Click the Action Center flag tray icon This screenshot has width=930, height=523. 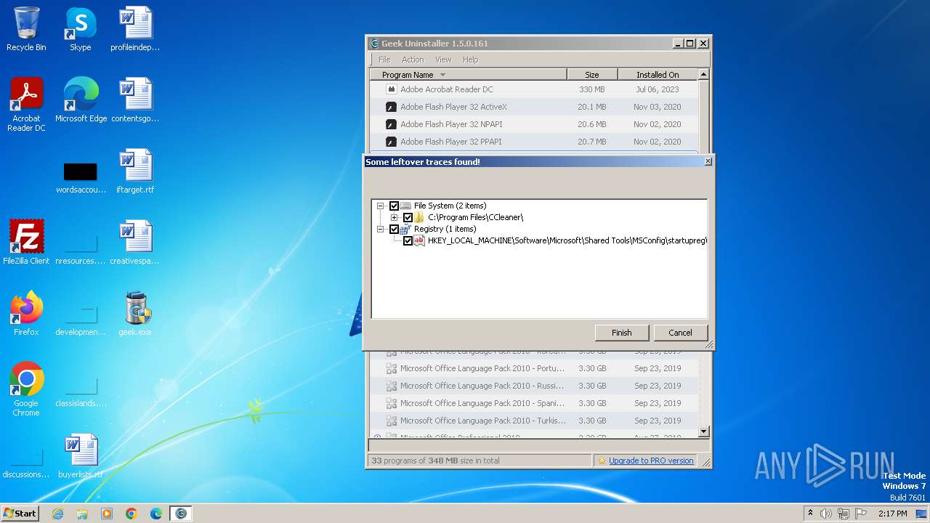tap(860, 514)
